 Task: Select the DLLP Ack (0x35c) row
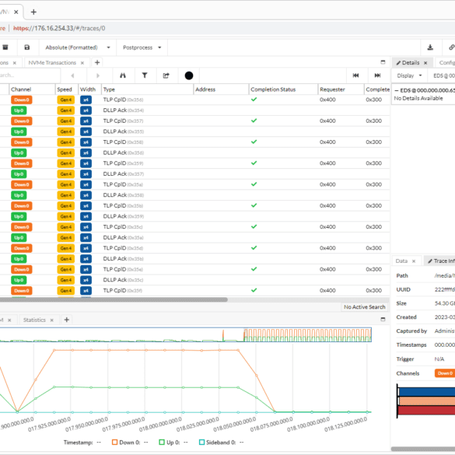tap(194, 280)
